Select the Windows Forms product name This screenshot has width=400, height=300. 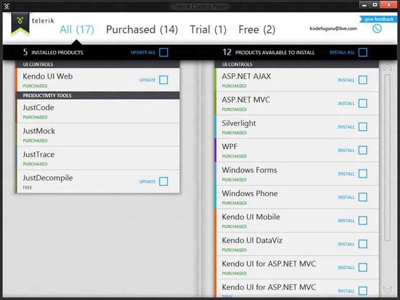pyautogui.click(x=249, y=170)
